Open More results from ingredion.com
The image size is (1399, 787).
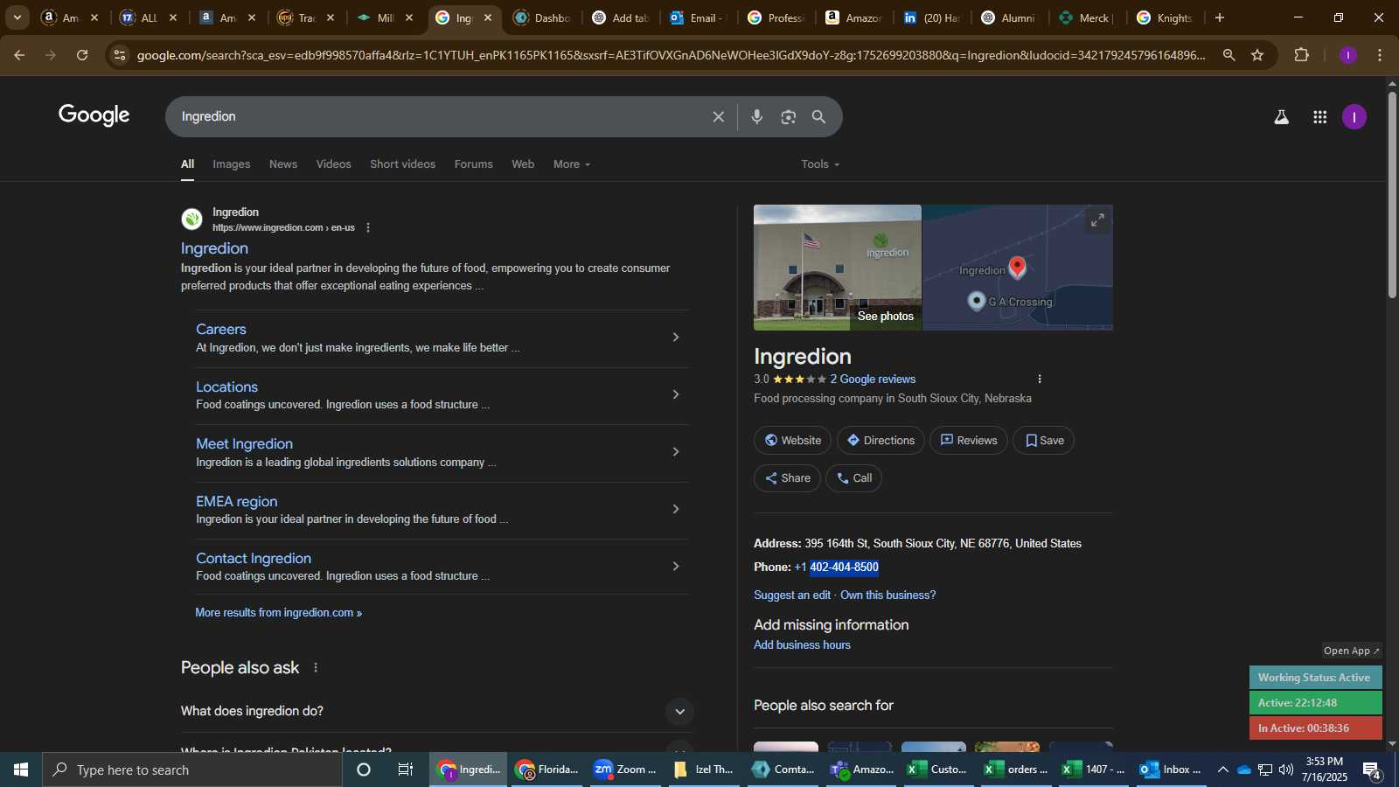click(x=278, y=613)
